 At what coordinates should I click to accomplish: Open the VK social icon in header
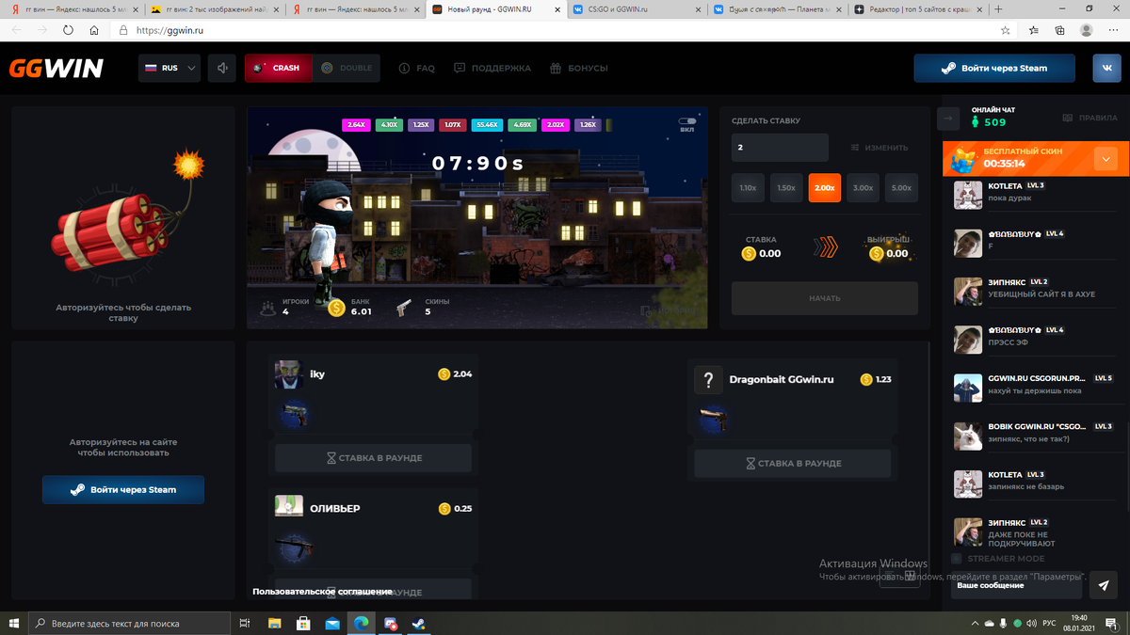pos(1106,69)
